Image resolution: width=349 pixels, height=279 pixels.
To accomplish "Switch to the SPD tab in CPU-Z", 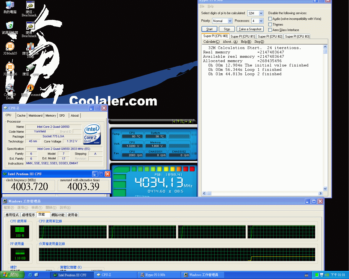I will pos(62,116).
